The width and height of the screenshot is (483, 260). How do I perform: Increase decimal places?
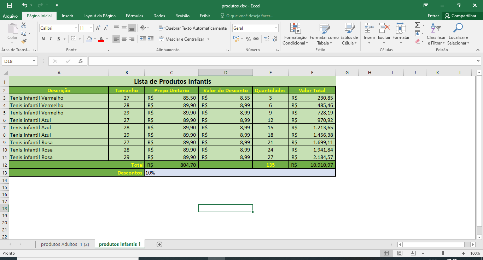[x=267, y=39]
